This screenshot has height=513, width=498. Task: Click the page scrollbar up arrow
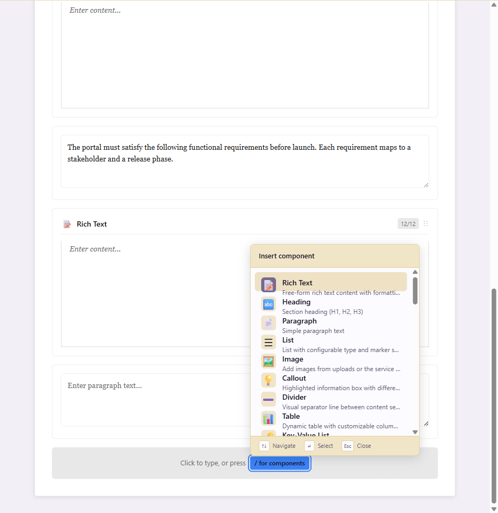coord(494,5)
